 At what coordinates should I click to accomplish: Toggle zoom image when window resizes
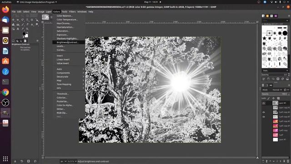pos(257,22)
